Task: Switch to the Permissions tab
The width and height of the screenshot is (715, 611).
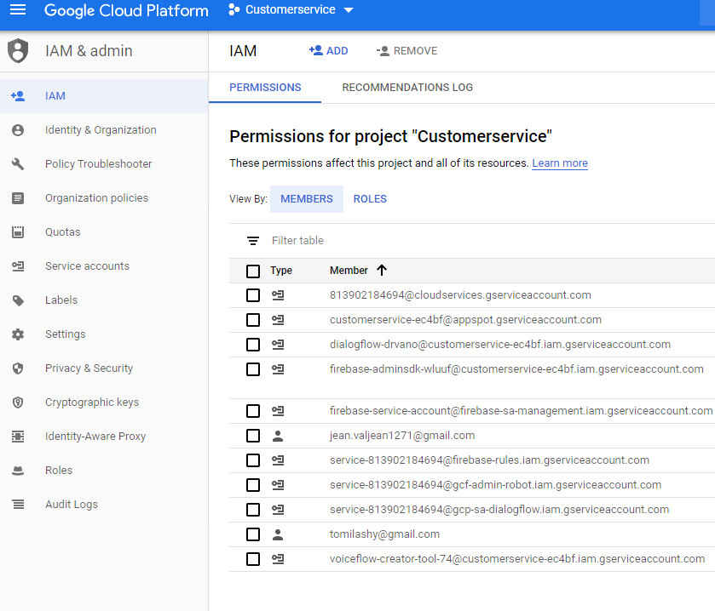Action: (265, 88)
